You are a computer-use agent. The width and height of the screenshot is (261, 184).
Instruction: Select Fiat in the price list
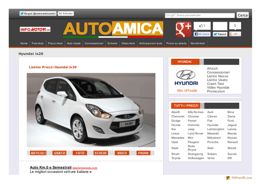[210, 121]
